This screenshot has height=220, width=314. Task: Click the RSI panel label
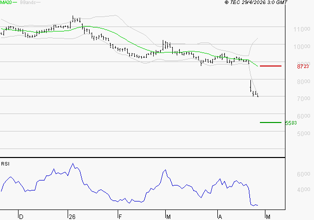tap(5, 164)
